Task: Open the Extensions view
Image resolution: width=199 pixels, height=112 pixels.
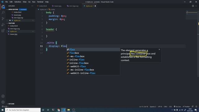Action: click(x=3, y=30)
